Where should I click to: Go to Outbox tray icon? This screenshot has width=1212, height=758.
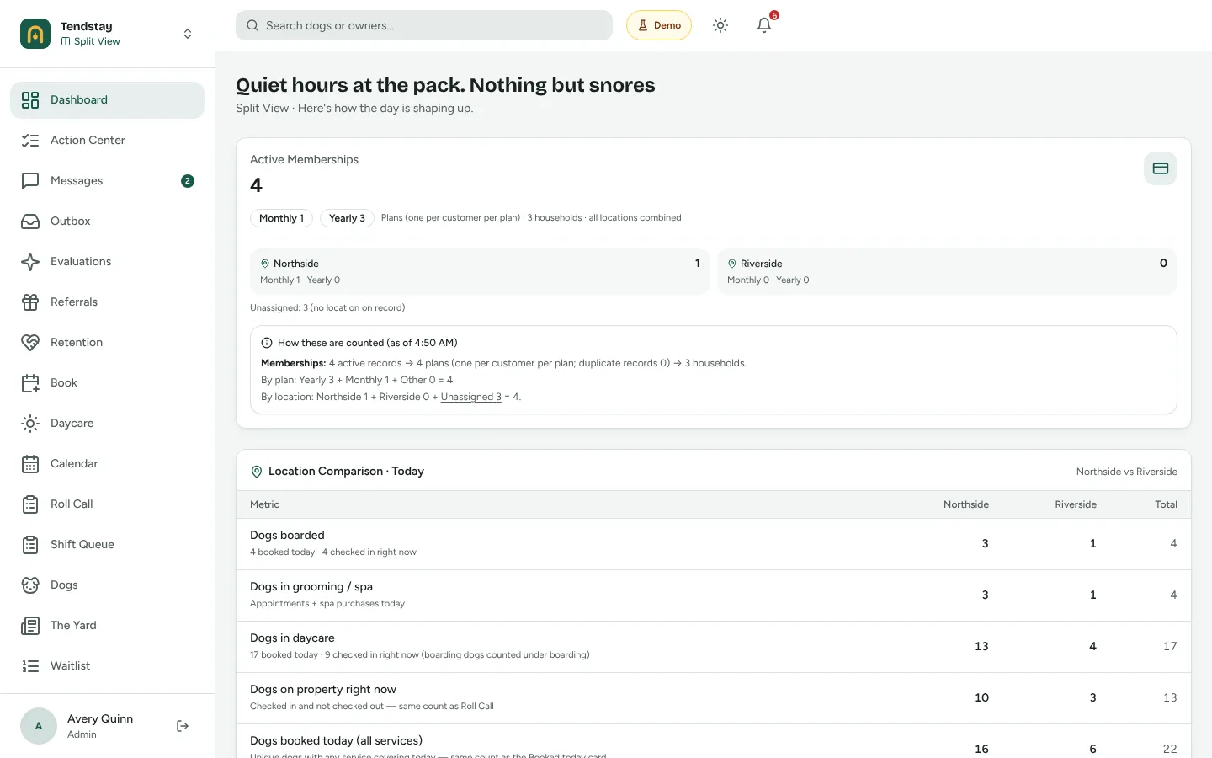pos(30,222)
